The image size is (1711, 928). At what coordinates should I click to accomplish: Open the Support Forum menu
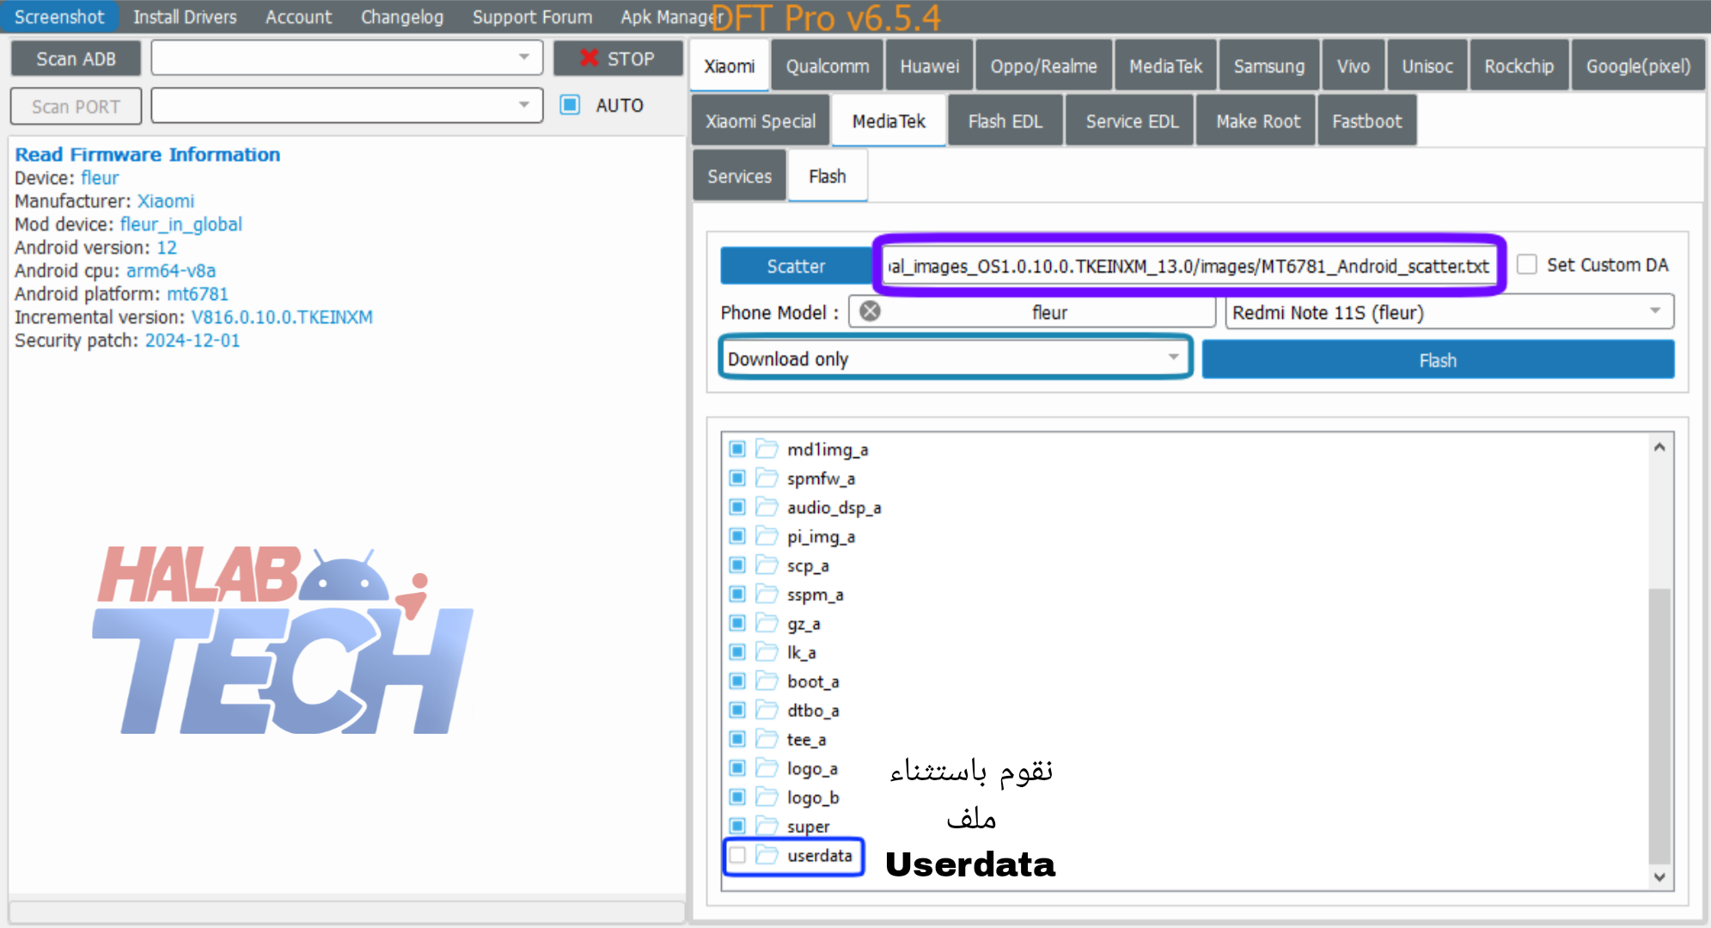533,16
